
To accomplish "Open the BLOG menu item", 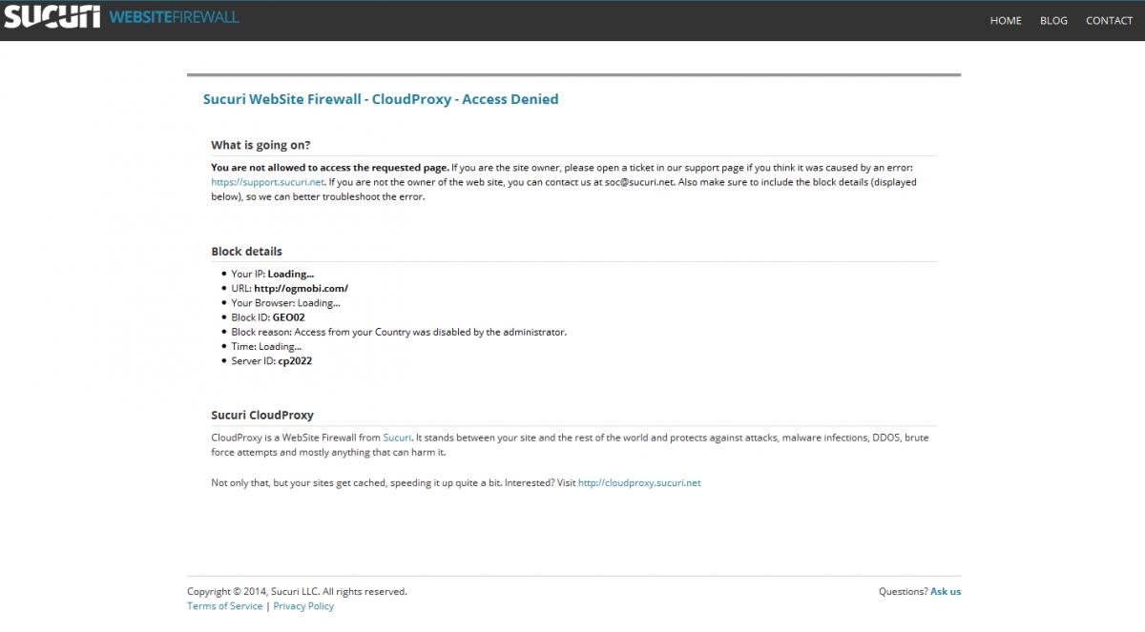I will (1053, 20).
